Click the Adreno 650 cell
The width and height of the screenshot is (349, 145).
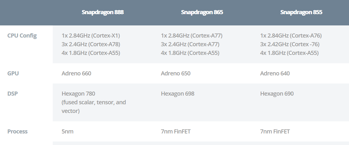click(176, 73)
